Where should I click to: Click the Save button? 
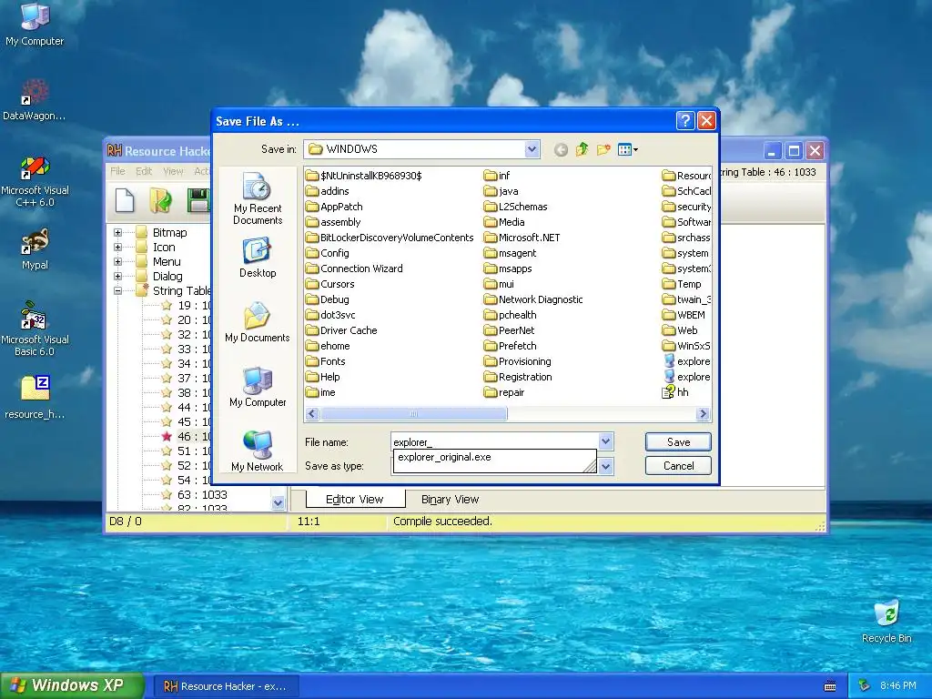(678, 441)
